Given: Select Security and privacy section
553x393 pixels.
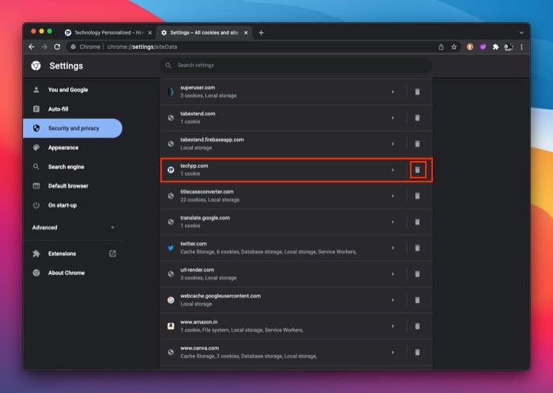Looking at the screenshot, I should [73, 129].
